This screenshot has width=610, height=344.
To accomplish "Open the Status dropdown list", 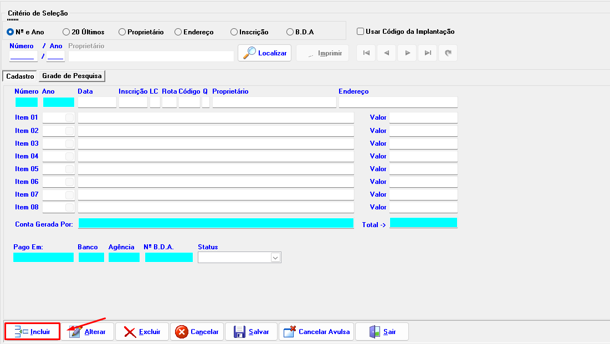I will click(275, 258).
